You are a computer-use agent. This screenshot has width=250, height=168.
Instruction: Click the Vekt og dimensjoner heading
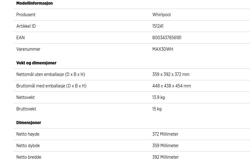(36, 63)
